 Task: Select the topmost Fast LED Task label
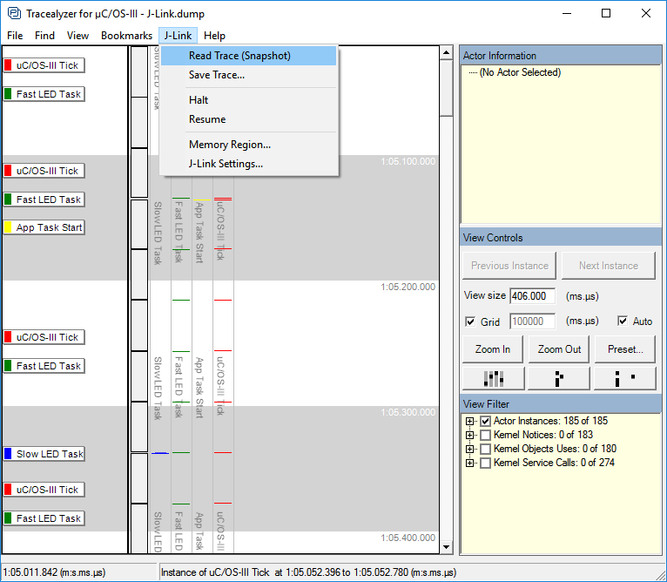[x=44, y=94]
